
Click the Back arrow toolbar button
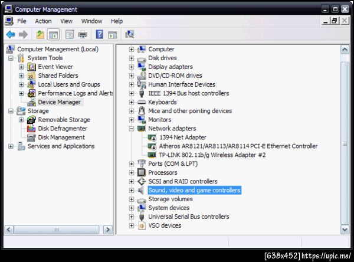pos(11,35)
